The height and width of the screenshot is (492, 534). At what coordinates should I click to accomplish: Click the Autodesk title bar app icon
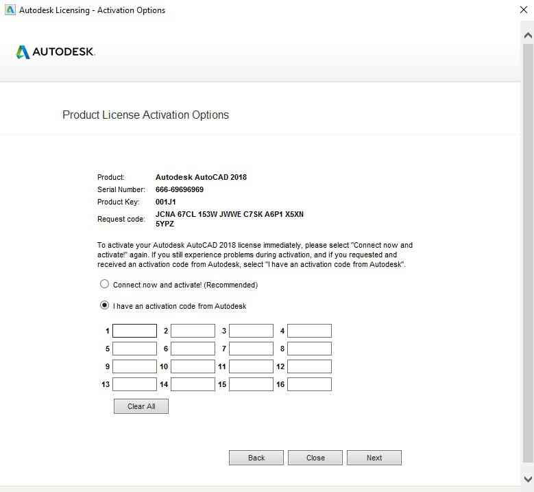click(10, 10)
